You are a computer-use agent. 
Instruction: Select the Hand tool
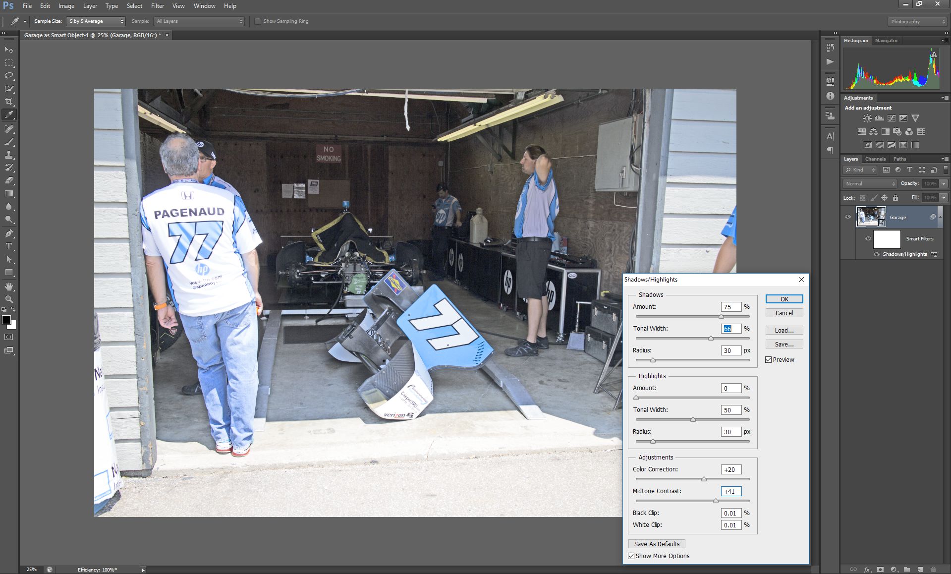9,287
